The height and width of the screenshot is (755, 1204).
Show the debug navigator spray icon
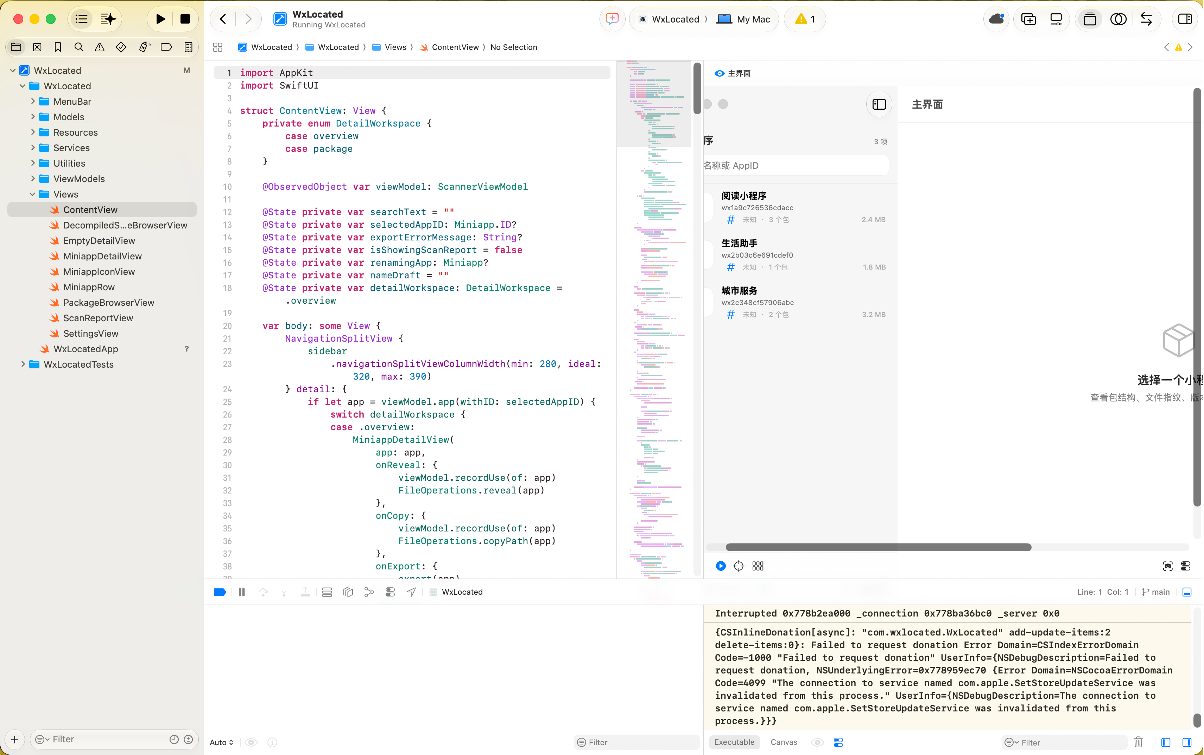[145, 47]
